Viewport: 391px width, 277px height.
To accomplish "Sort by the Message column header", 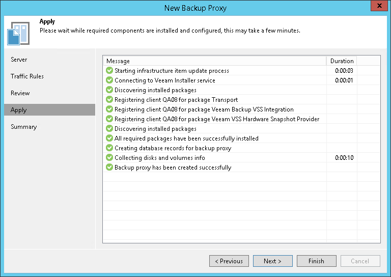I will (214, 61).
